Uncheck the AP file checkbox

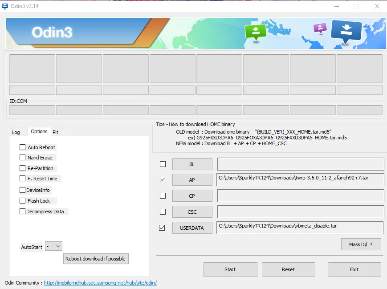(x=163, y=179)
